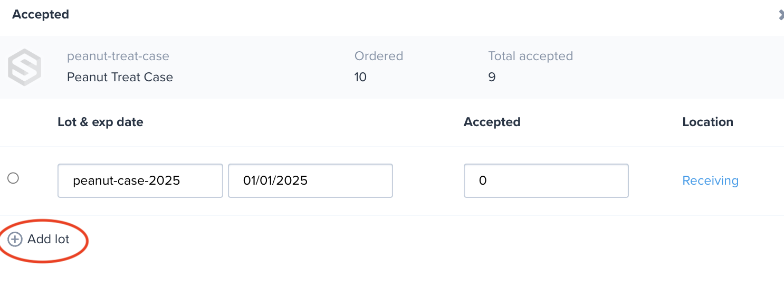Viewport: 784px width, 286px height.
Task: Click the Accepted quantity field showing 0
Action: (x=546, y=180)
